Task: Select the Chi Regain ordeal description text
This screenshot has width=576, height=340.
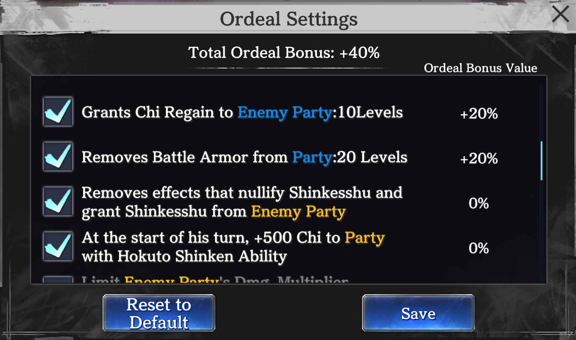Action: 242,112
